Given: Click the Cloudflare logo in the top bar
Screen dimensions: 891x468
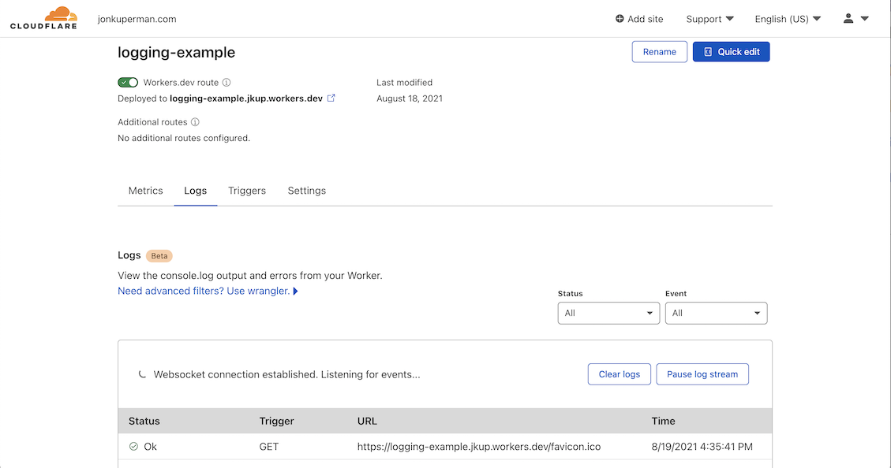Looking at the screenshot, I should click(43, 17).
